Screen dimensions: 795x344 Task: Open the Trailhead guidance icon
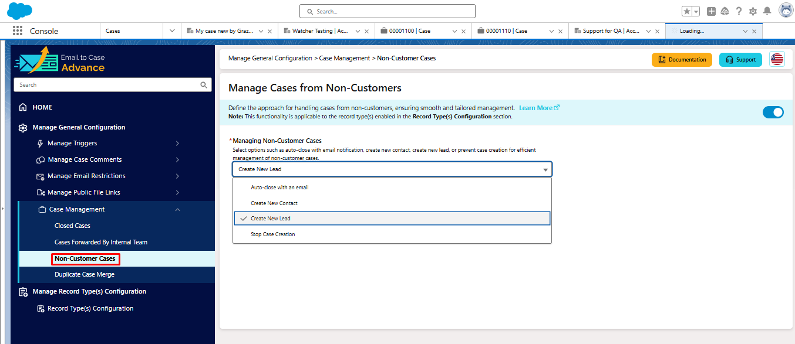pos(725,11)
